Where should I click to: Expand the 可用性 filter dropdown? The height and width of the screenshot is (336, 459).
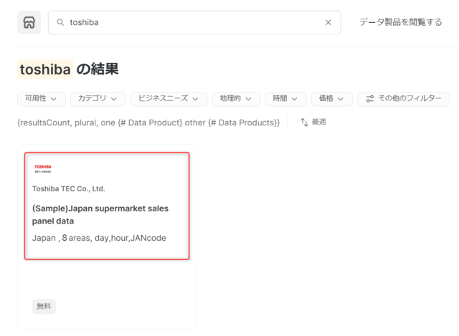pyautogui.click(x=42, y=99)
